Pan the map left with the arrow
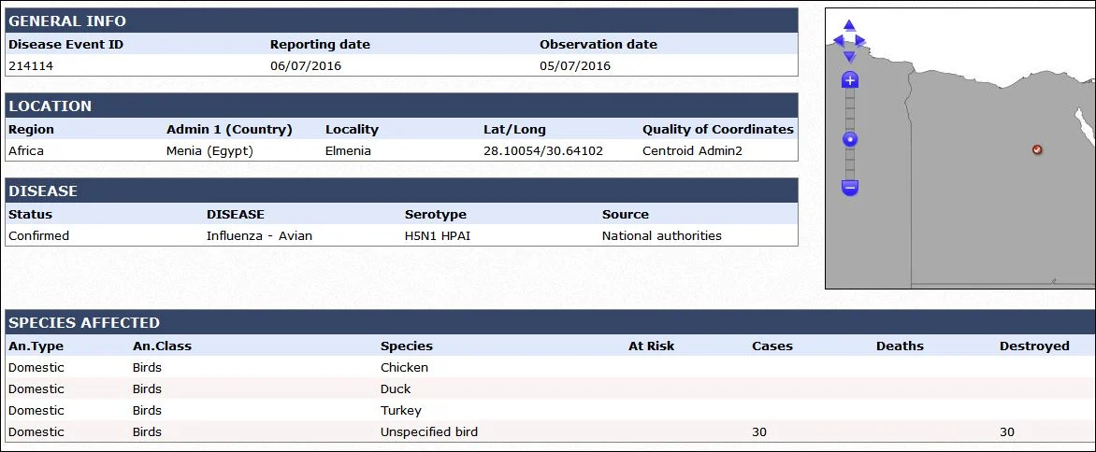 click(839, 40)
